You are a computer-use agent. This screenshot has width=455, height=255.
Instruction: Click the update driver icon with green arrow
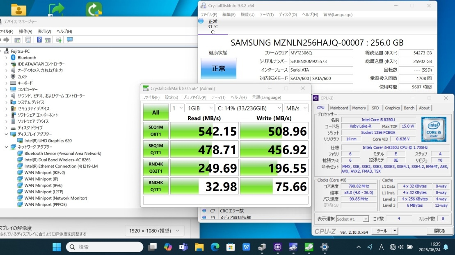58,40
